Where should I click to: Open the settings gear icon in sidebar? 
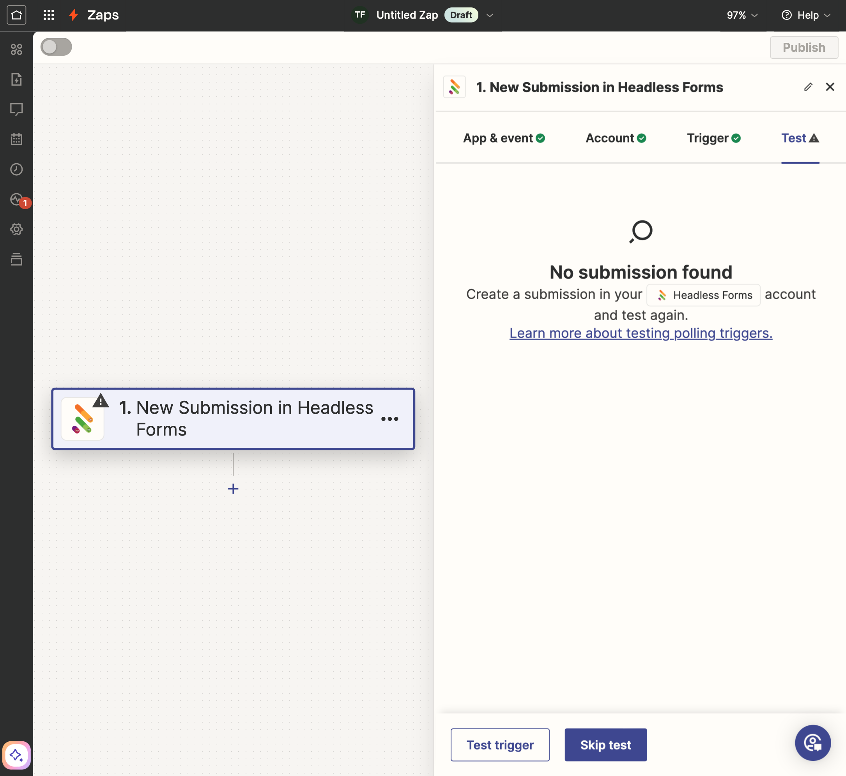(x=16, y=229)
